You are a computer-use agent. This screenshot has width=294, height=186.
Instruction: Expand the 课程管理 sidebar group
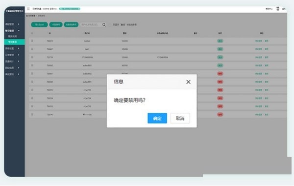point(13,24)
